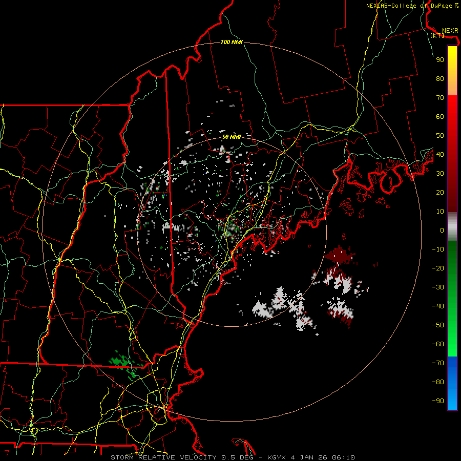Click the 50 NMI range ring label

coord(232,137)
